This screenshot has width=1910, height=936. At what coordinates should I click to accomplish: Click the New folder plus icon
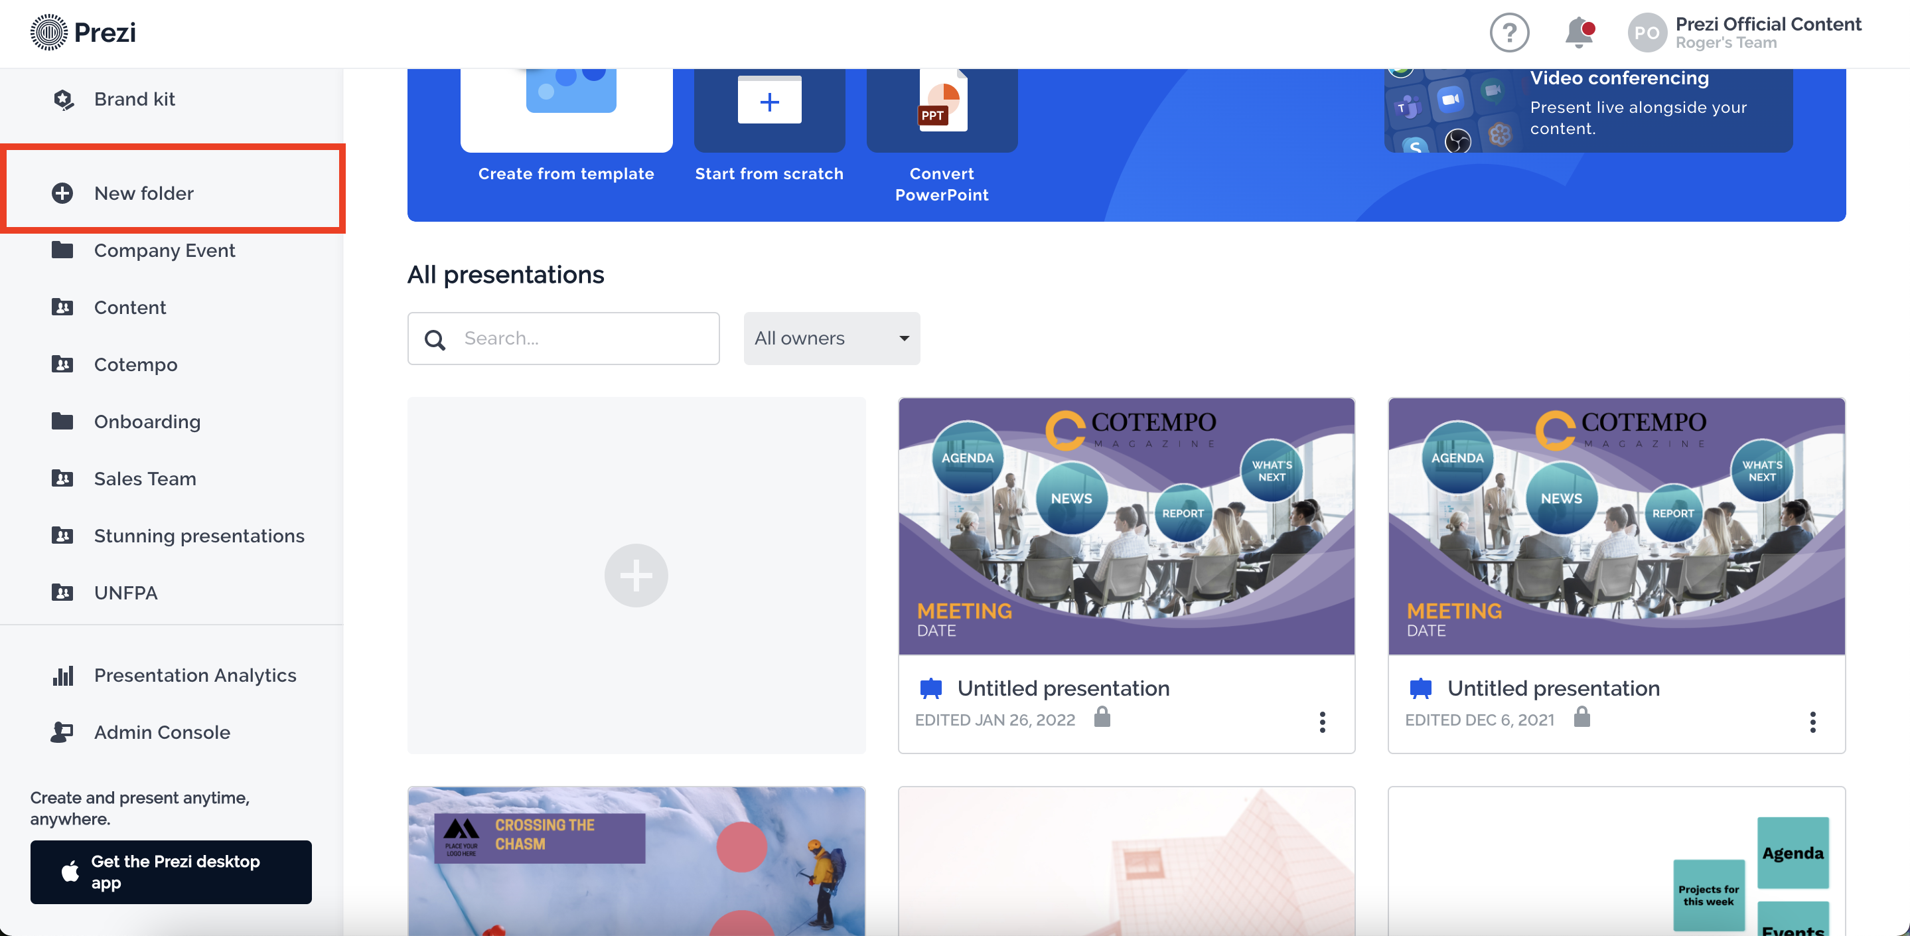point(62,194)
